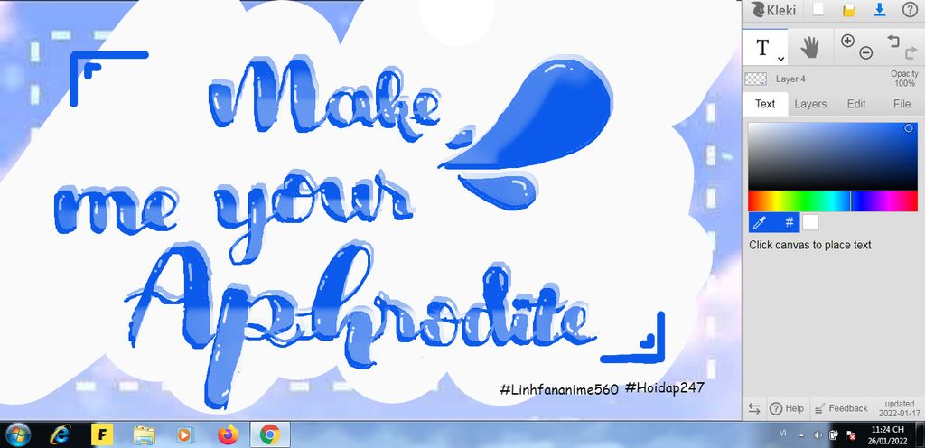Click the Action Center flag icon
The width and height of the screenshot is (925, 448).
coord(851,435)
